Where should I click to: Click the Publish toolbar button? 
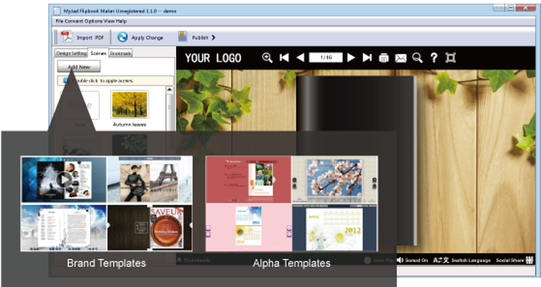pos(197,37)
